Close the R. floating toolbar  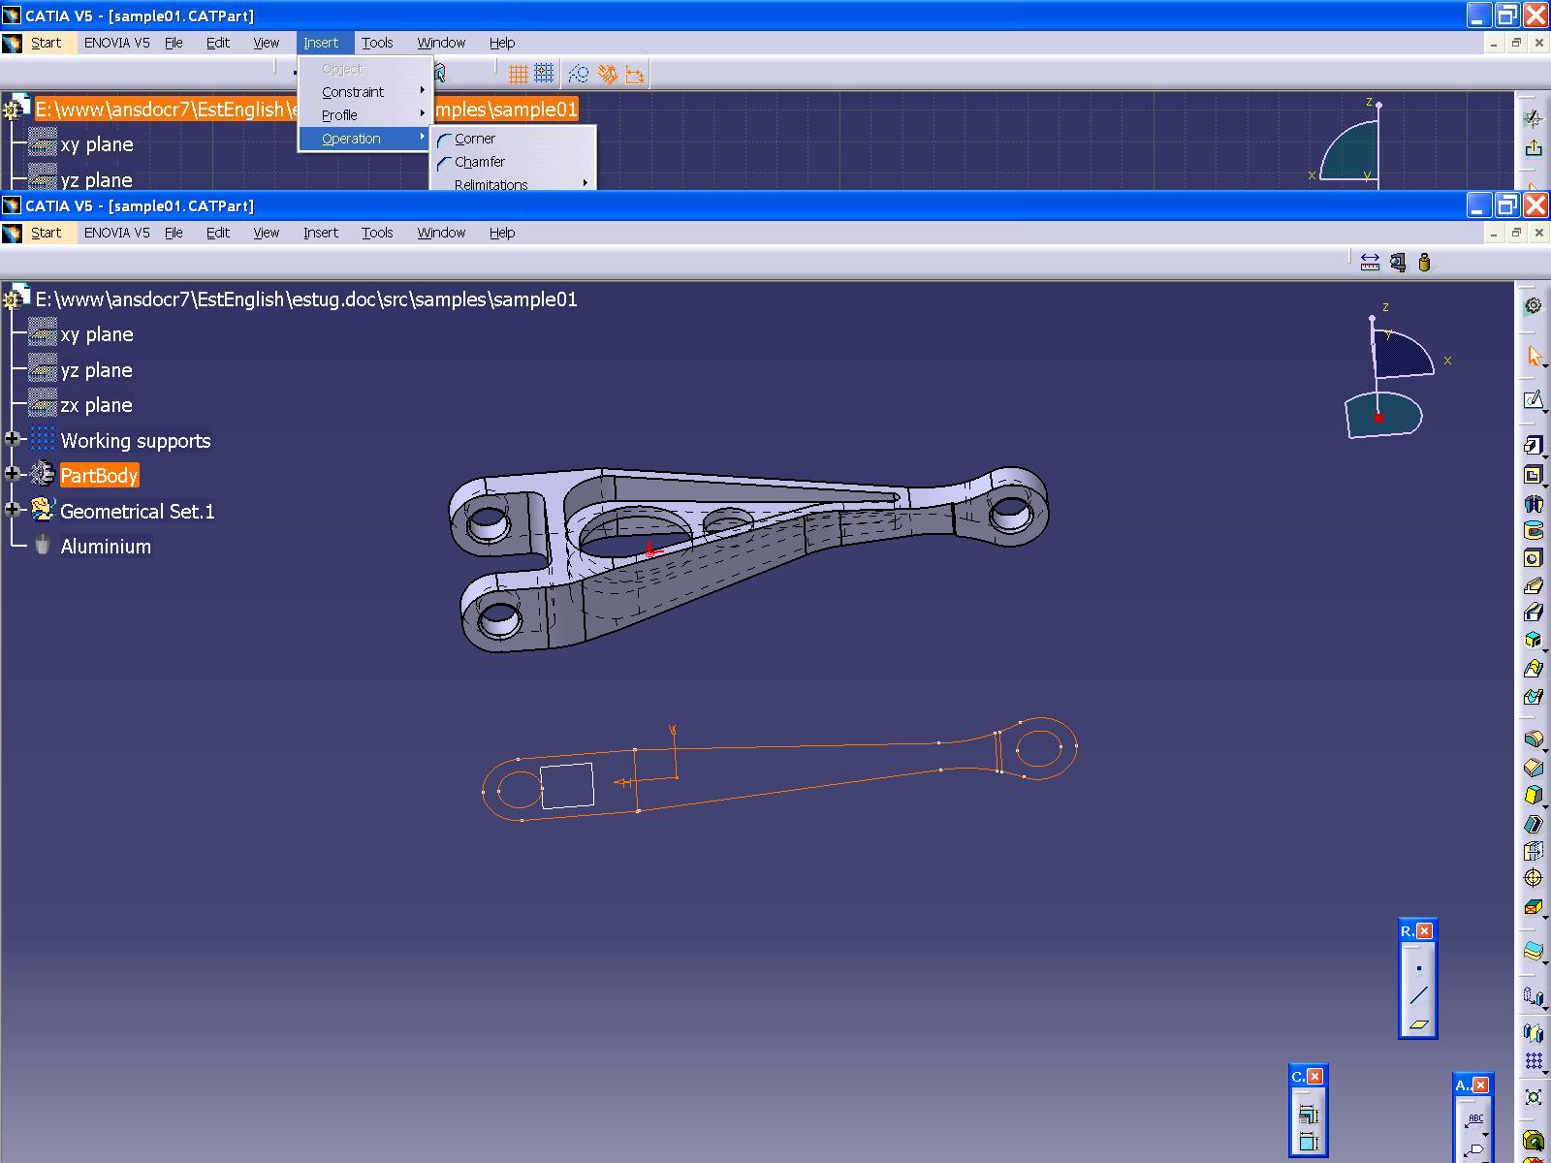pyautogui.click(x=1424, y=930)
